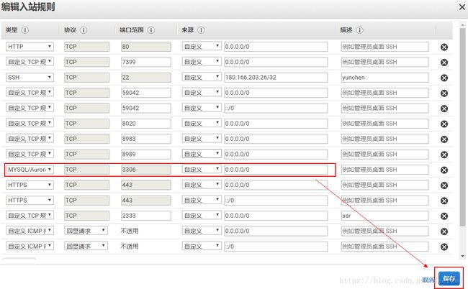The image size is (468, 289).
Task: Open 自定义 source dropdown in SSH row
Action: 202,77
